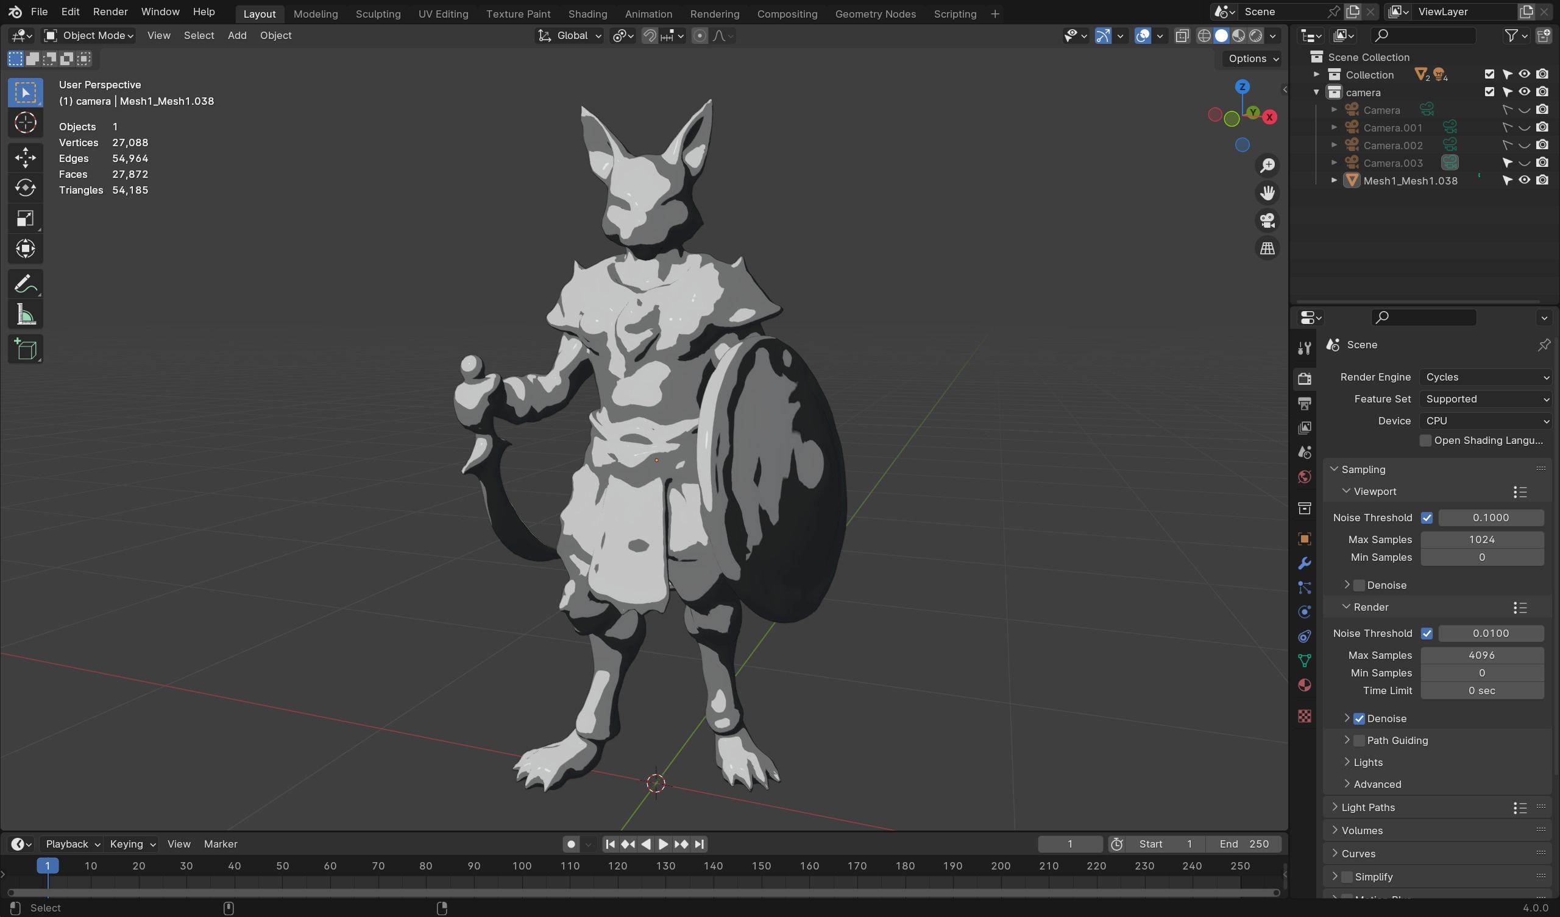The height and width of the screenshot is (917, 1560).
Task: Switch perspective/orthographic grid icon
Action: 1267,249
